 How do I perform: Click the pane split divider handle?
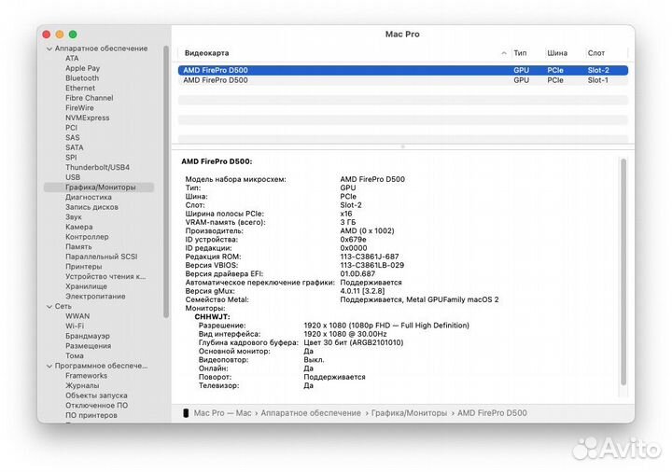click(x=402, y=146)
